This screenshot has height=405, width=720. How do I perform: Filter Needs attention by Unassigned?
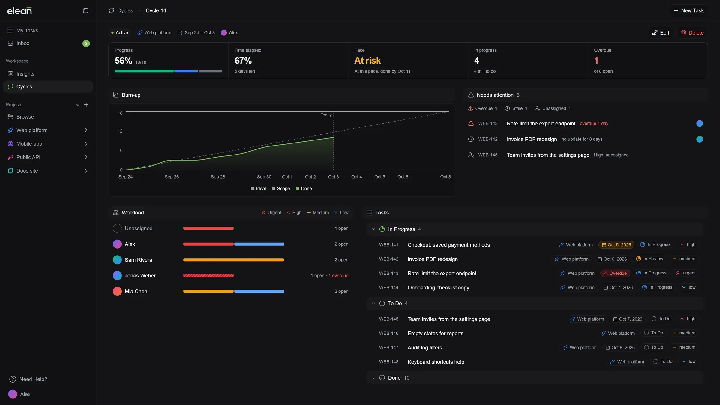(553, 108)
